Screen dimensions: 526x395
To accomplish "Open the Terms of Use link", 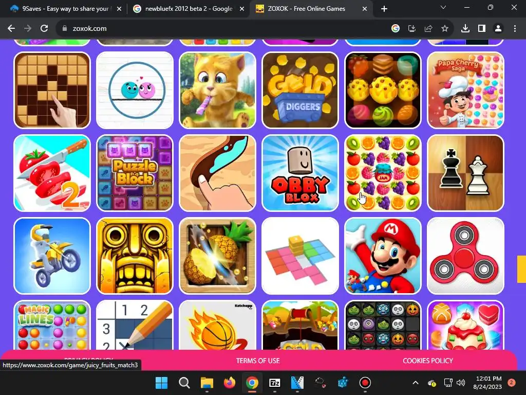I will pos(258,361).
